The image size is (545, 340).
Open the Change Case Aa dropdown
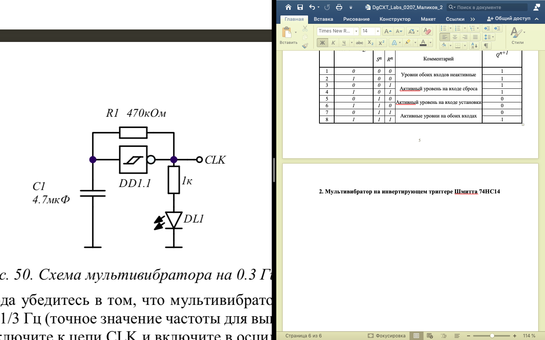point(413,31)
